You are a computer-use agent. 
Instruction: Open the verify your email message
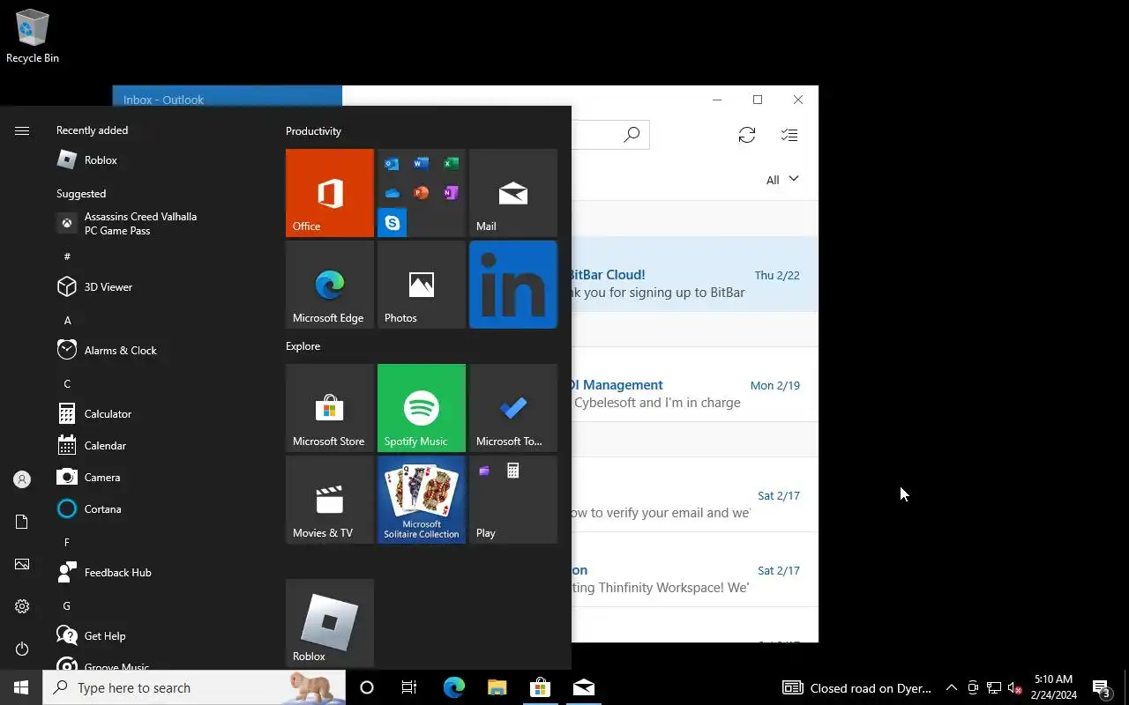(695, 494)
